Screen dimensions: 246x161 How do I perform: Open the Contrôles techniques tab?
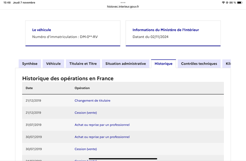(x=199, y=64)
